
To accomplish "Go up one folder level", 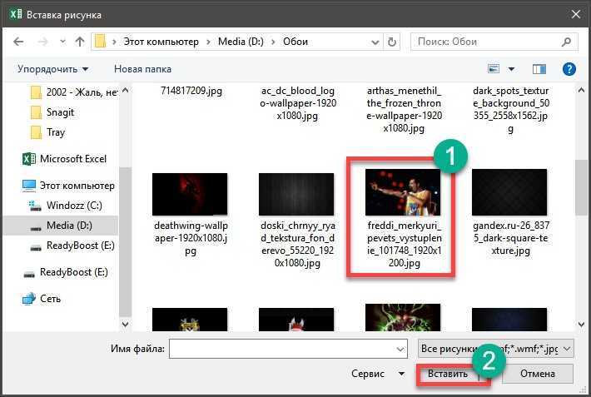I will pyautogui.click(x=80, y=42).
